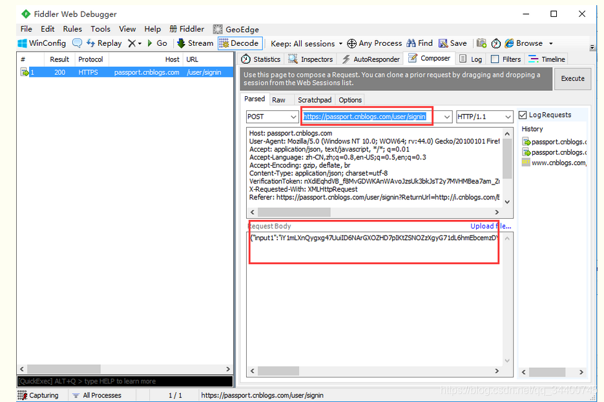604x402 pixels.
Task: Sort sessions by the Result column
Action: [59, 59]
